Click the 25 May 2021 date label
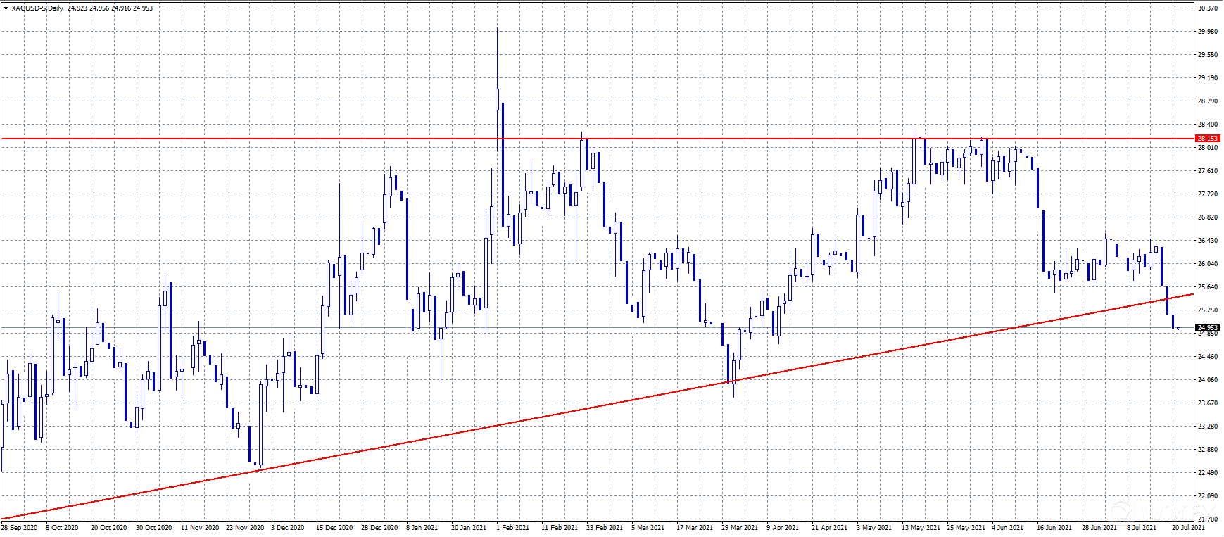1224x537 pixels. click(x=966, y=528)
